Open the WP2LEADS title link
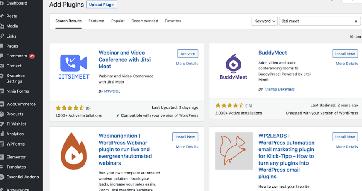 click(x=286, y=156)
